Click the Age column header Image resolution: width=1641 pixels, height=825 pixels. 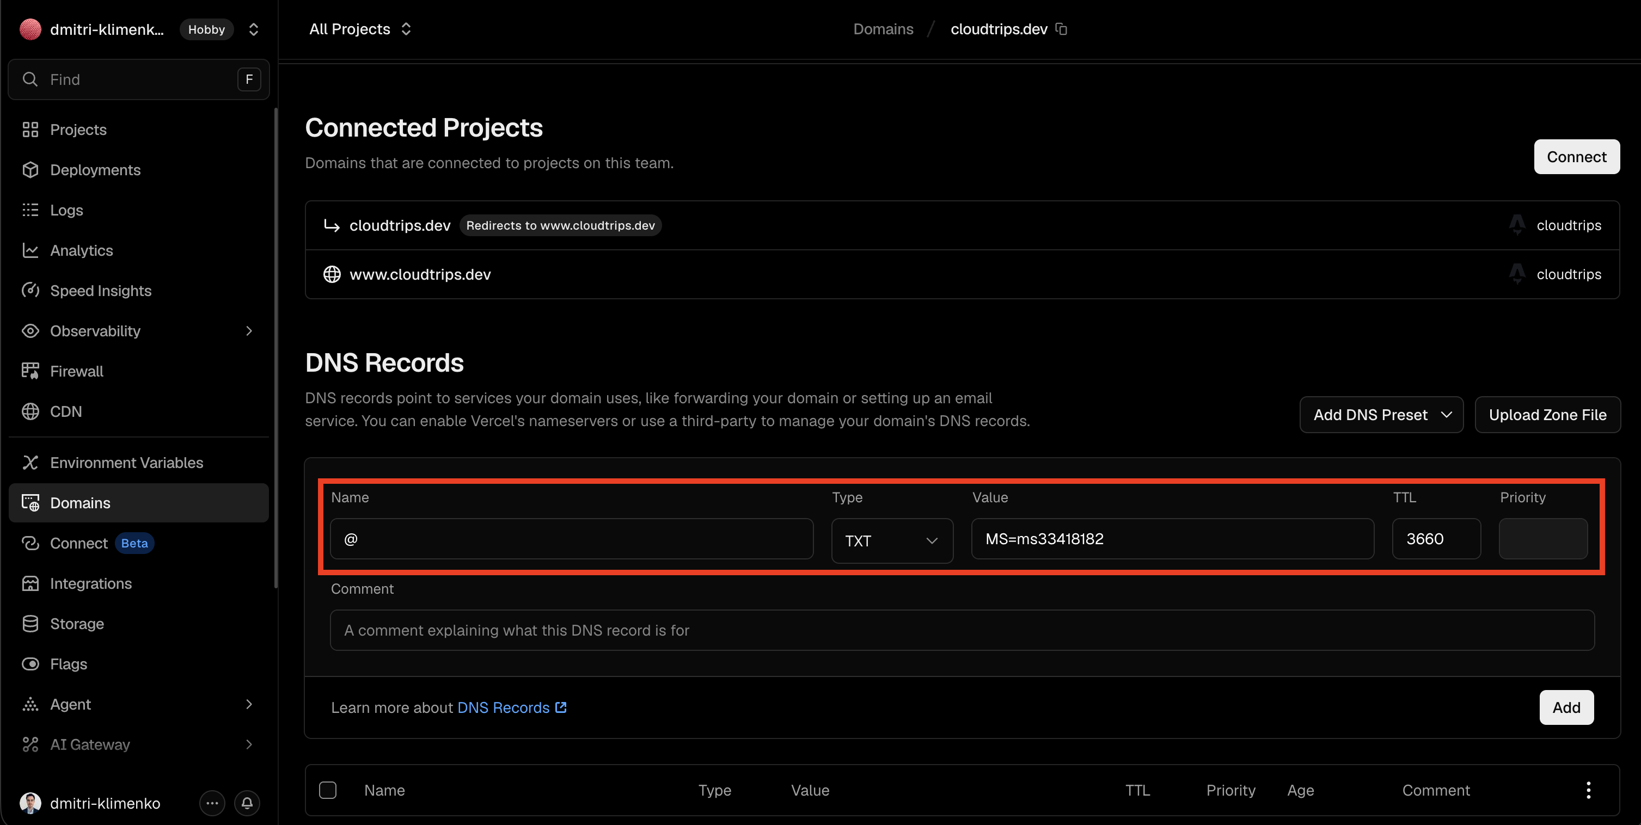(x=1300, y=791)
